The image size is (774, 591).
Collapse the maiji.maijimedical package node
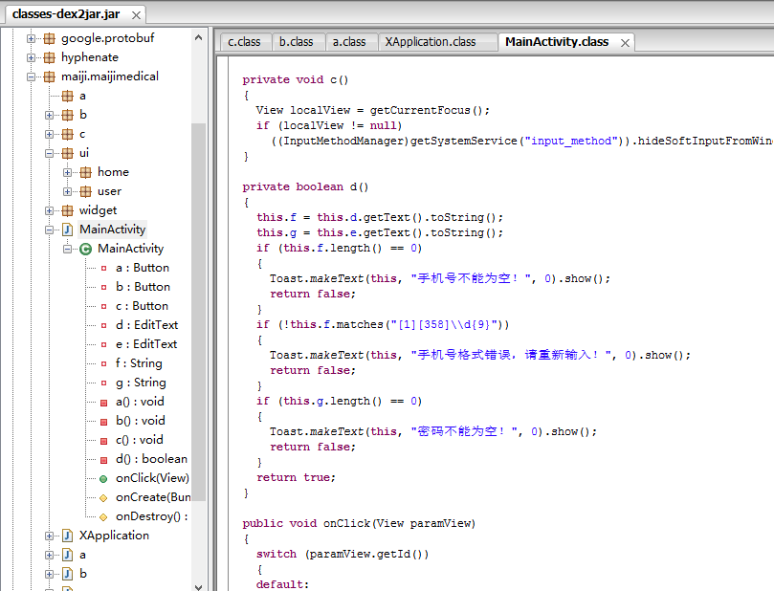click(x=32, y=77)
